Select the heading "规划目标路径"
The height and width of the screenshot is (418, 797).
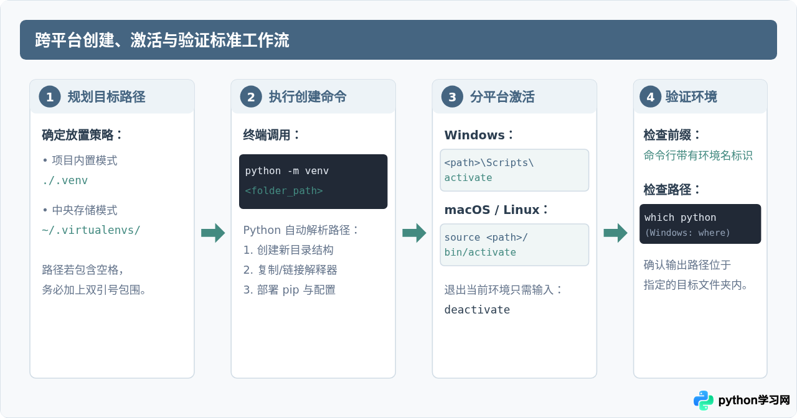point(106,96)
